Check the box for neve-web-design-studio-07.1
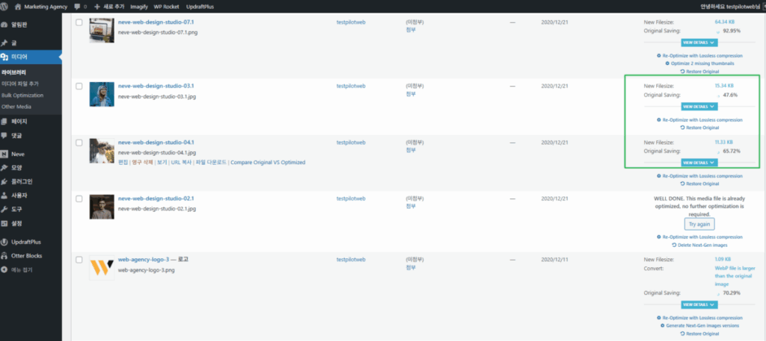Screen dimensions: 766x341 pyautogui.click(x=79, y=22)
